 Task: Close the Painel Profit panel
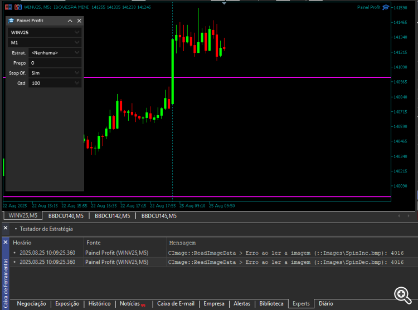click(79, 21)
